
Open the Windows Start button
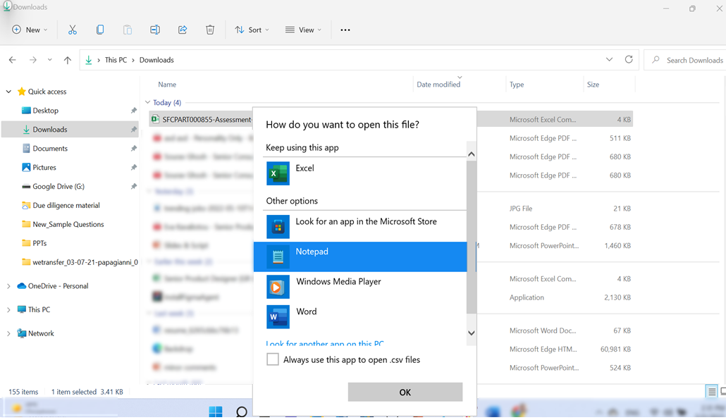click(216, 412)
